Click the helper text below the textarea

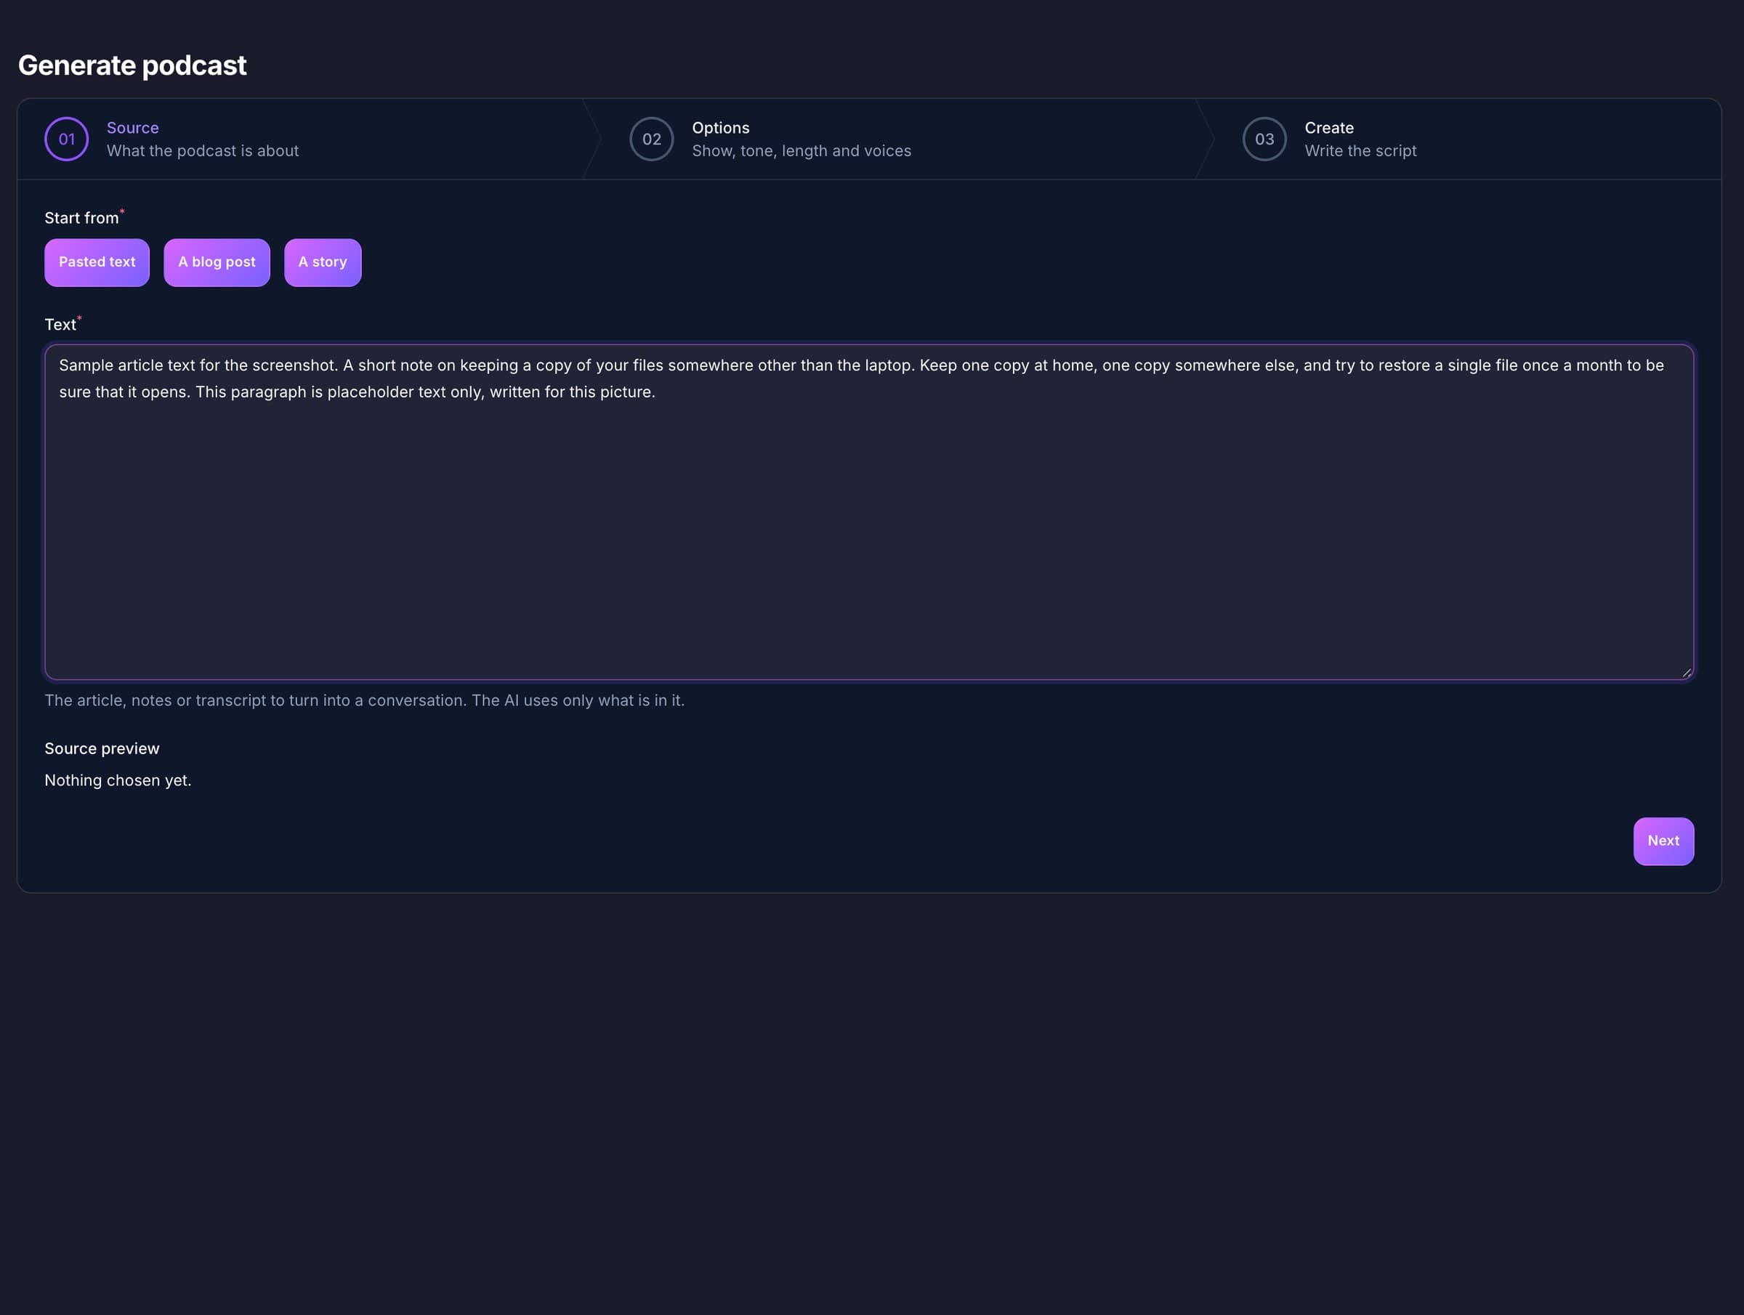point(364,701)
